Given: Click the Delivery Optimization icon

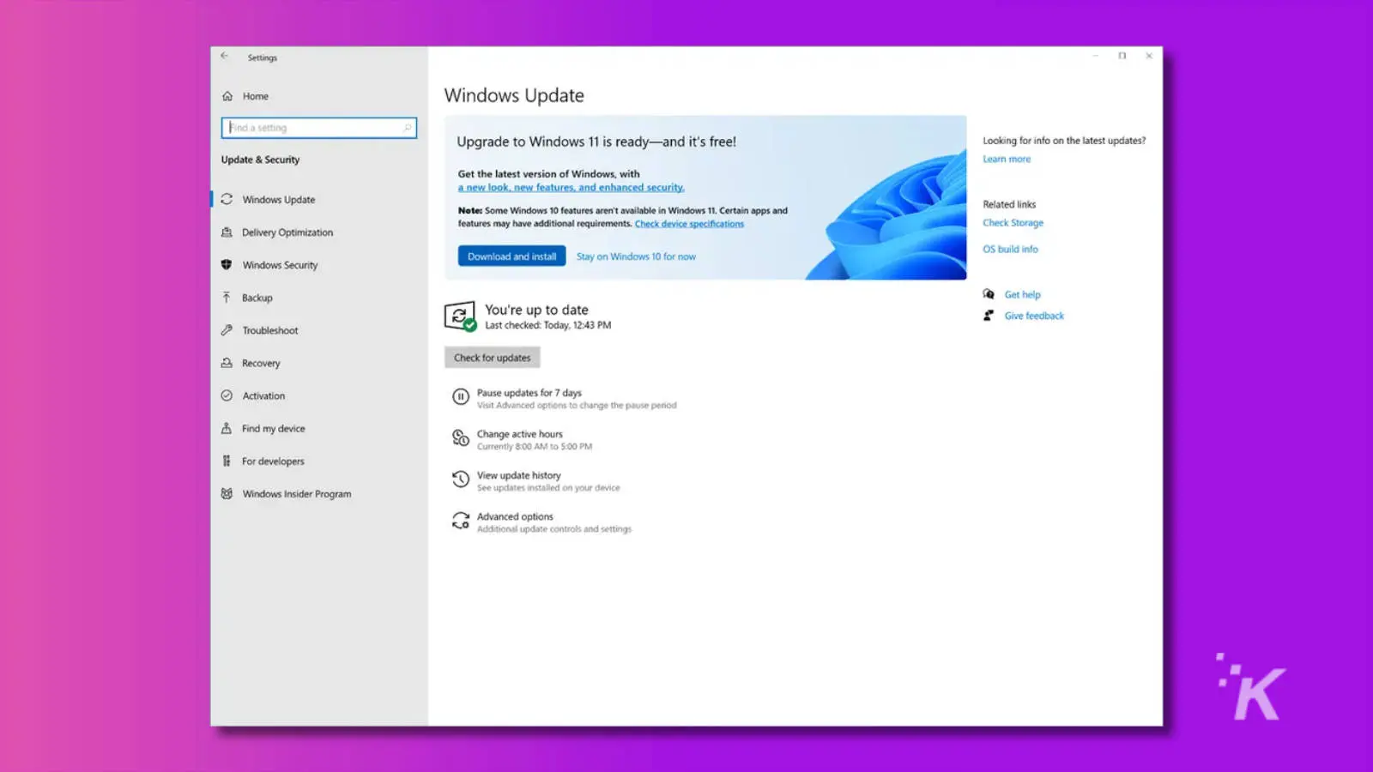Looking at the screenshot, I should (x=227, y=232).
